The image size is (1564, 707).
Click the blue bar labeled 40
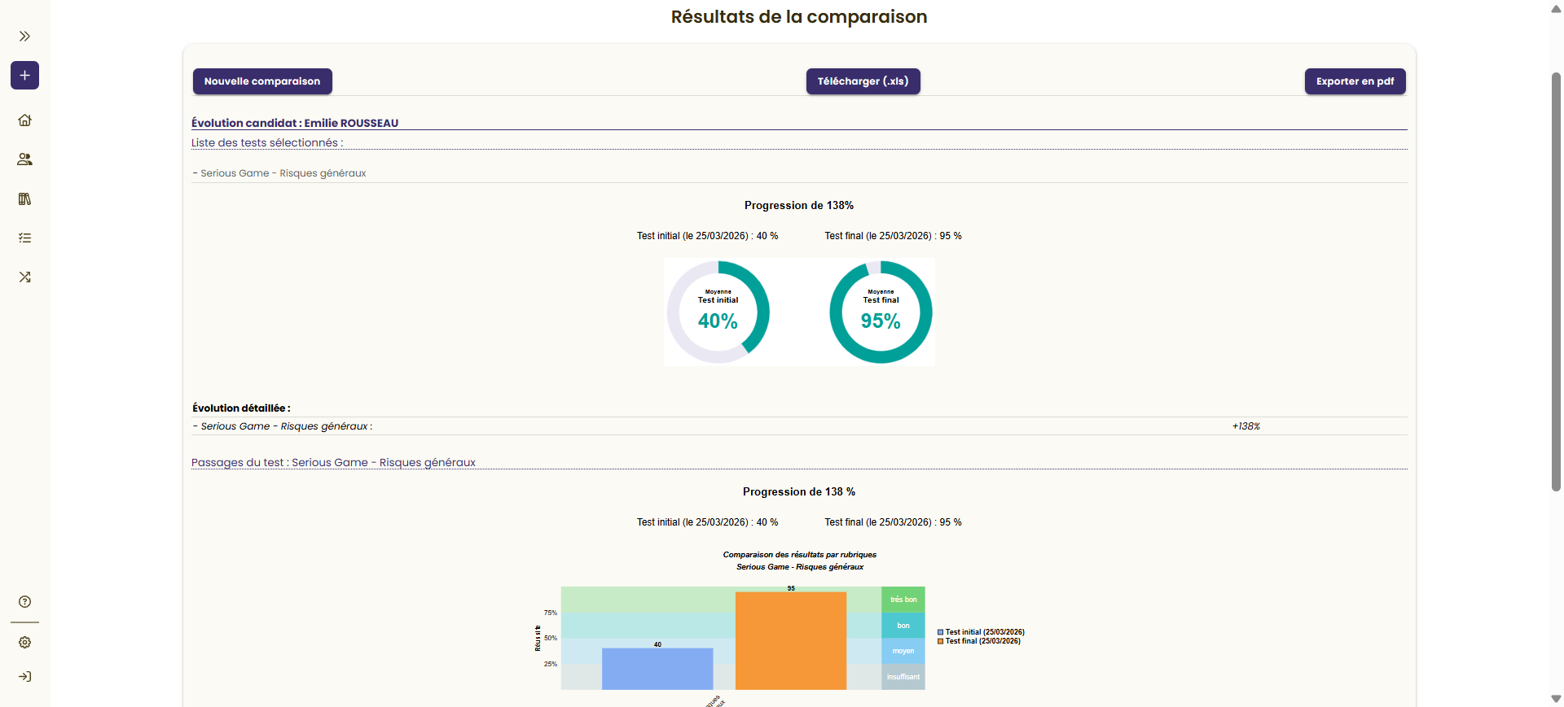coord(657,669)
